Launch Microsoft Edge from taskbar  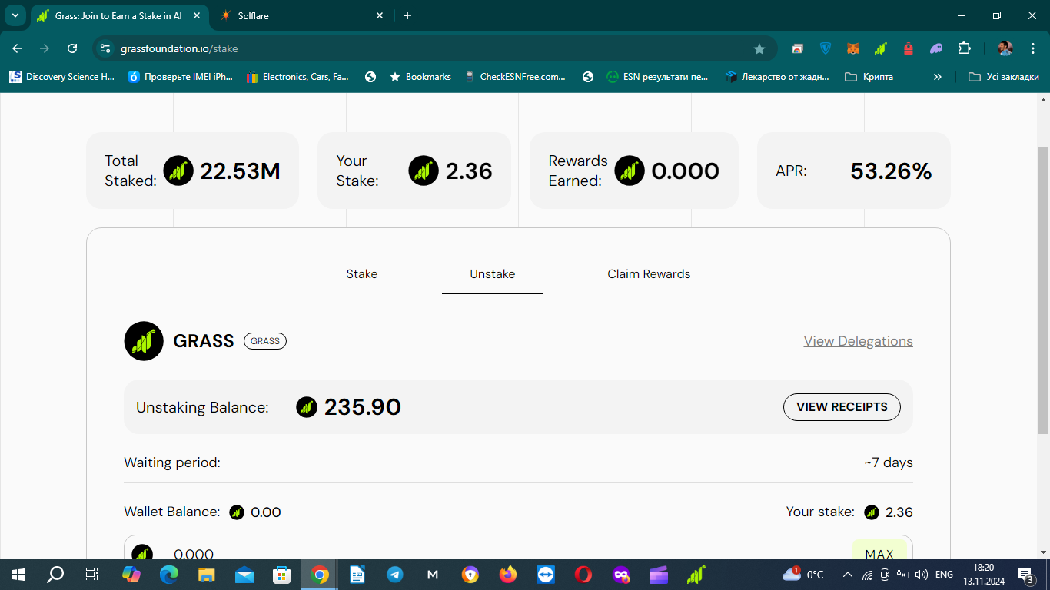click(169, 575)
